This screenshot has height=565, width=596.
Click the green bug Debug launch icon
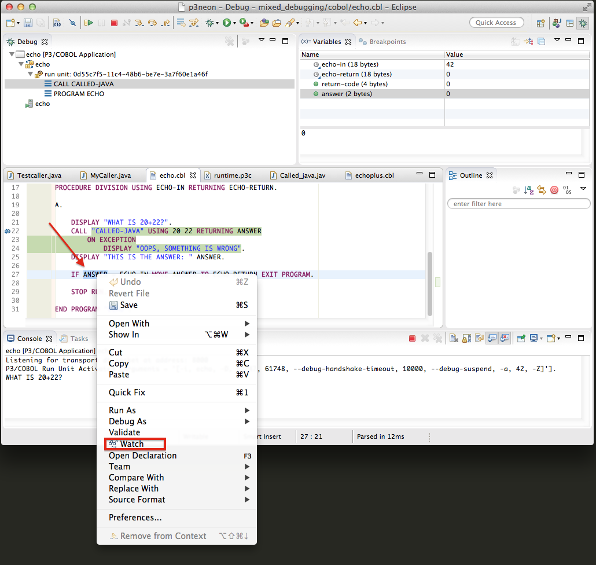pyautogui.click(x=209, y=23)
